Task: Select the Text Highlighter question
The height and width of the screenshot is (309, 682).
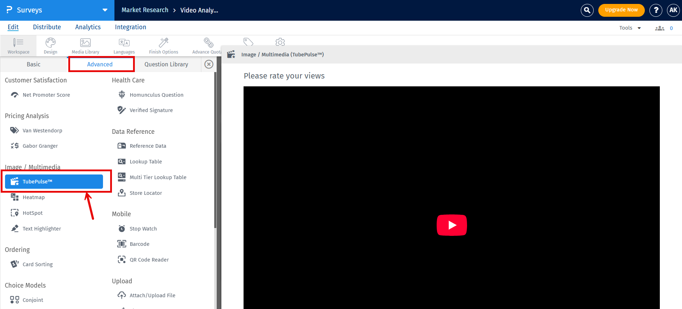Action: pyautogui.click(x=41, y=229)
